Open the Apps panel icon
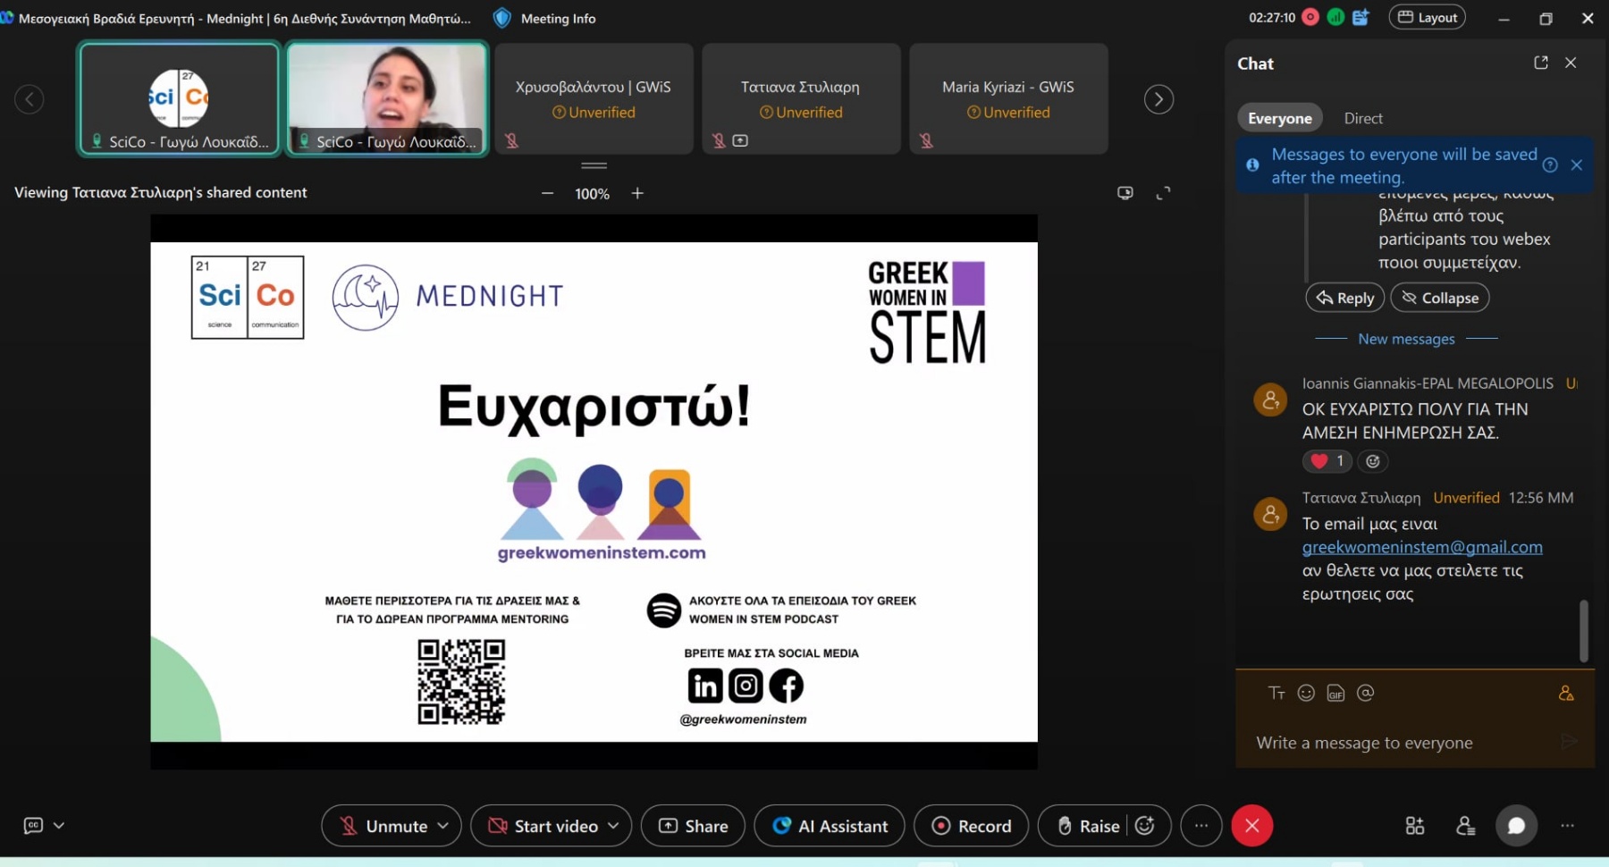The height and width of the screenshot is (867, 1609). tap(1415, 826)
